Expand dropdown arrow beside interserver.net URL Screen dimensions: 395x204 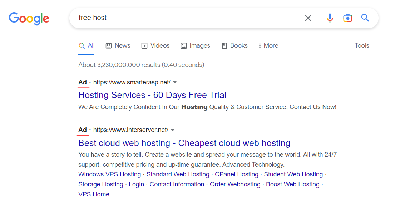click(x=173, y=130)
